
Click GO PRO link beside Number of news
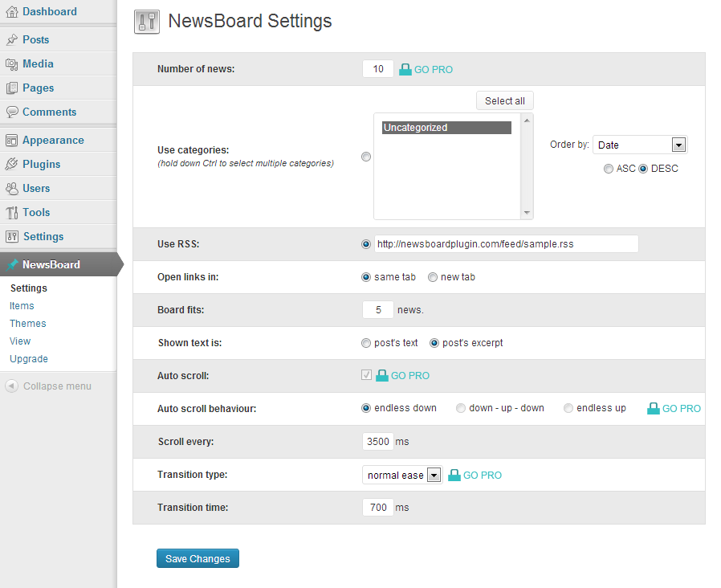434,69
